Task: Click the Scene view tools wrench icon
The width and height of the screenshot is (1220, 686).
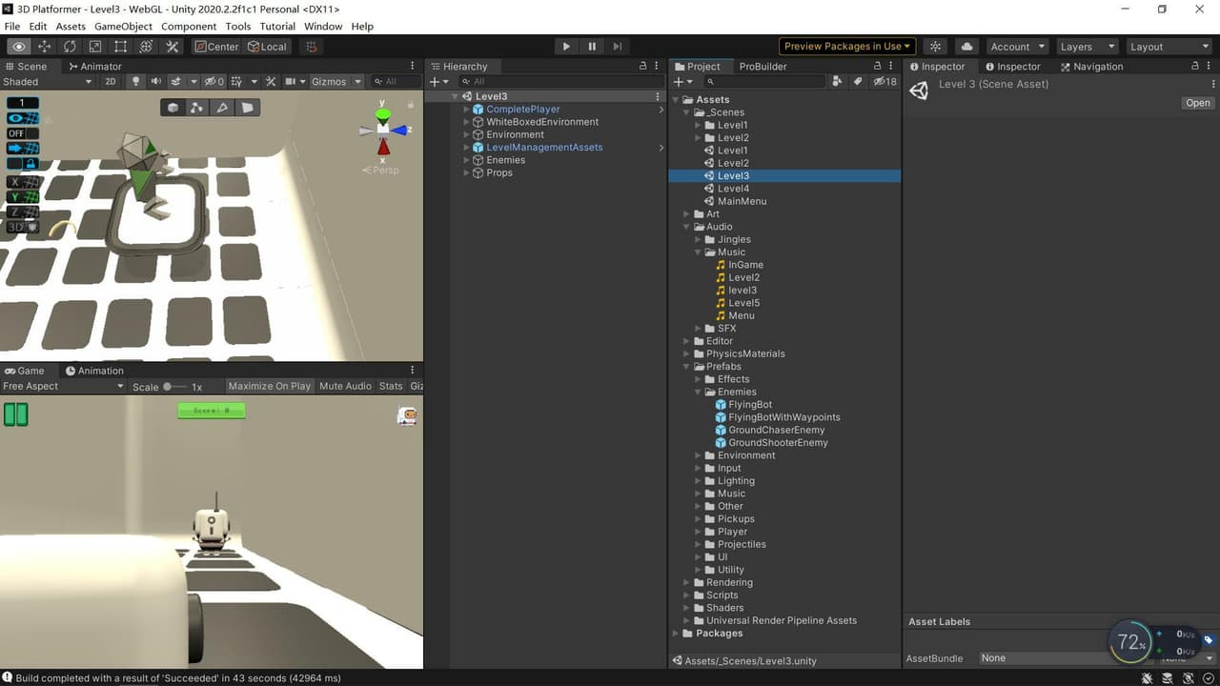Action: tap(271, 81)
